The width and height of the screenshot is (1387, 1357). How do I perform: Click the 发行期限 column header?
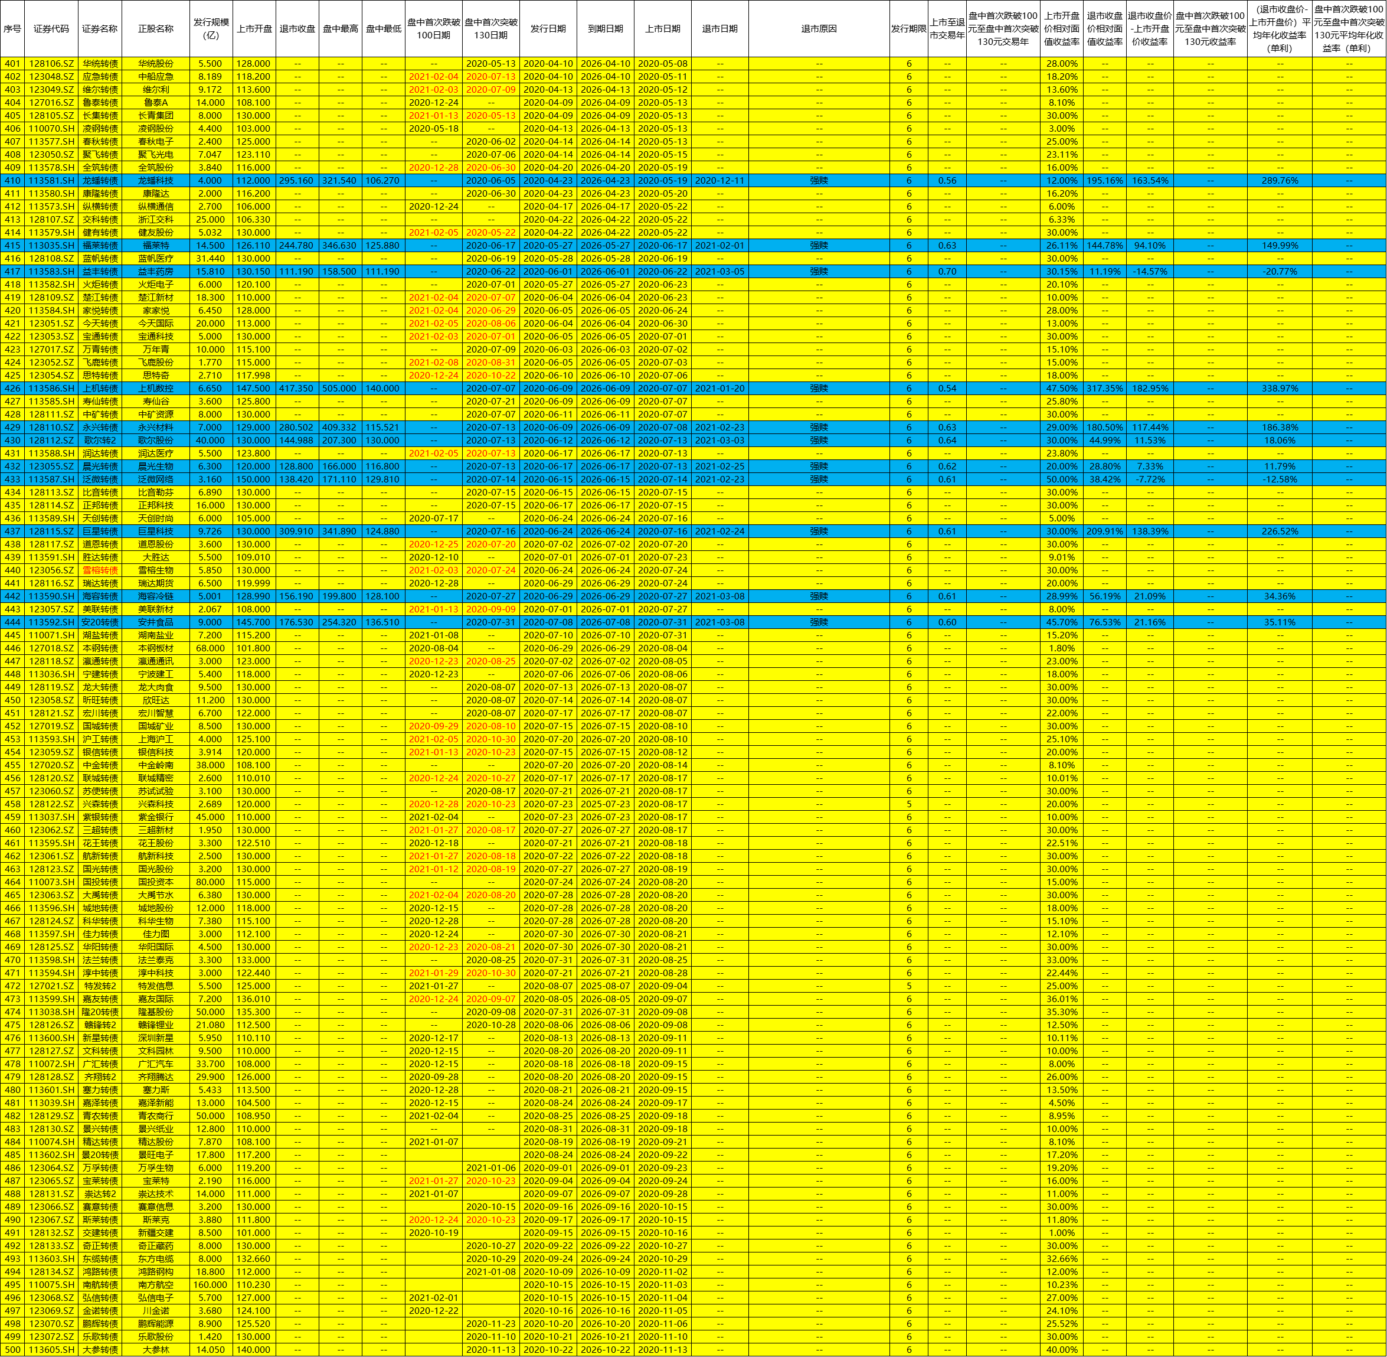pos(908,29)
